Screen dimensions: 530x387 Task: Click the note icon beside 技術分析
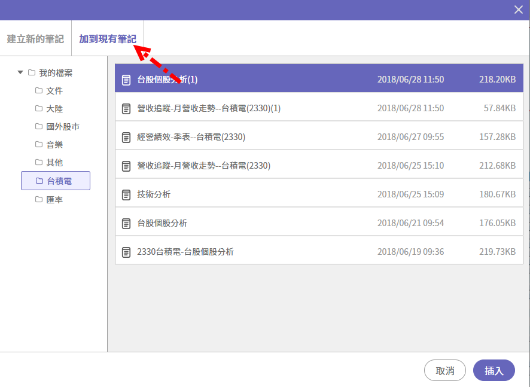click(126, 194)
